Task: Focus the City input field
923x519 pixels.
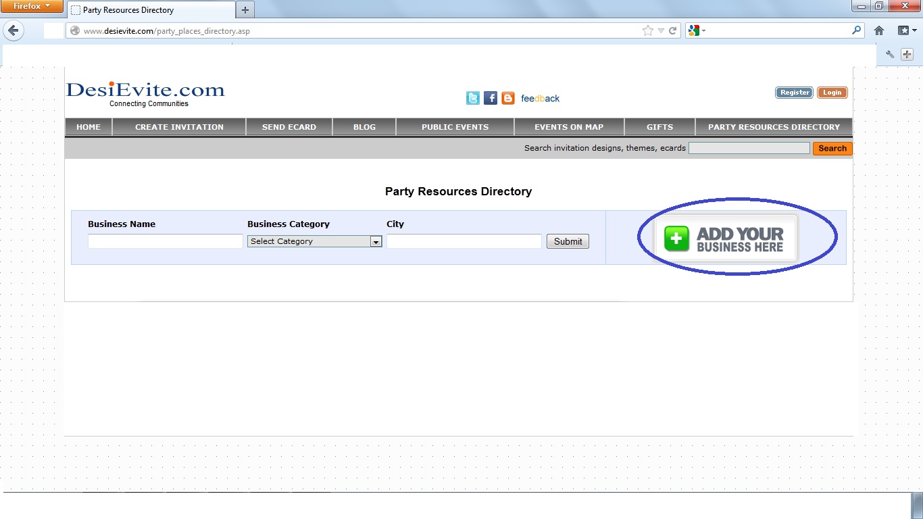Action: [x=464, y=241]
